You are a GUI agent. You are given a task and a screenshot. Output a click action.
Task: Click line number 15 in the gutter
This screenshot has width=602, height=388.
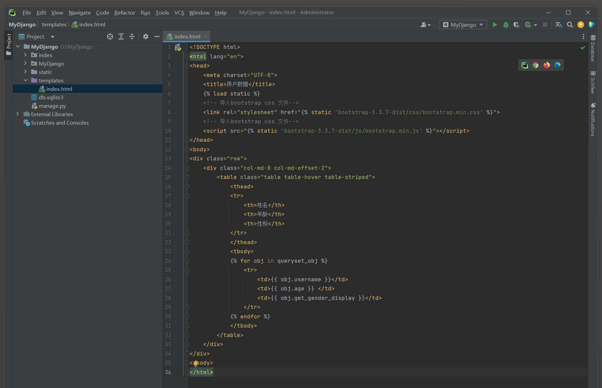point(168,177)
